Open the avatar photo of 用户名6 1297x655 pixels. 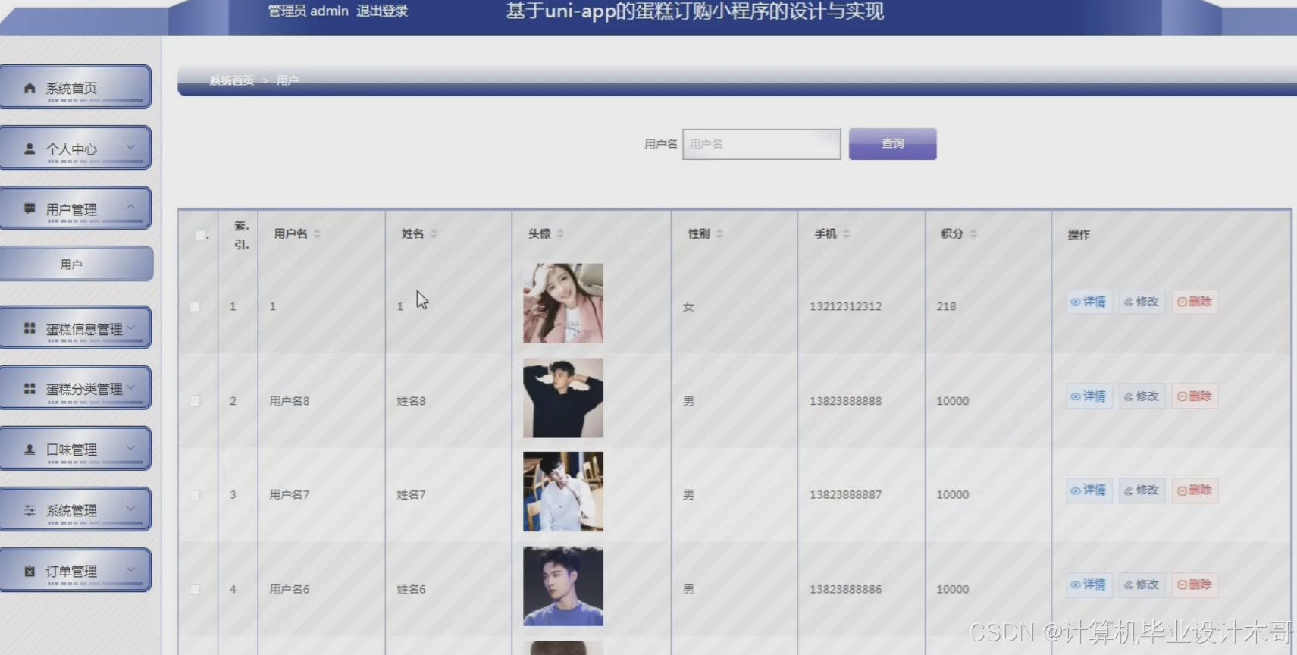coord(562,586)
